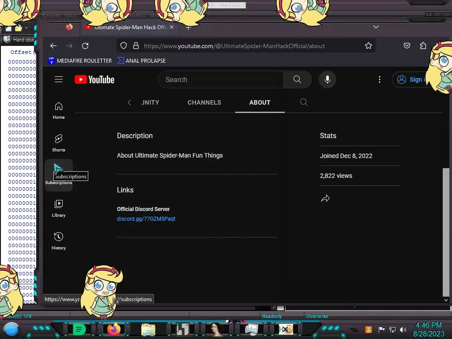This screenshot has width=452, height=339.
Task: Click the site security padlock icon
Action: (x=136, y=45)
